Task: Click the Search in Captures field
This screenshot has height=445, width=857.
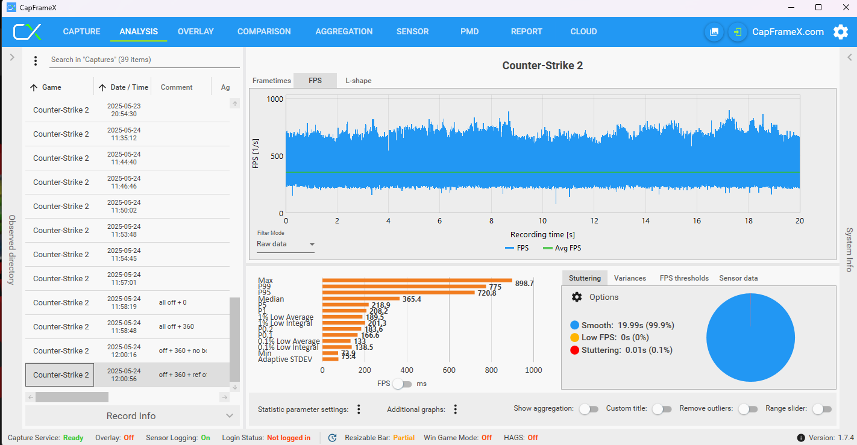Action: [x=143, y=60]
